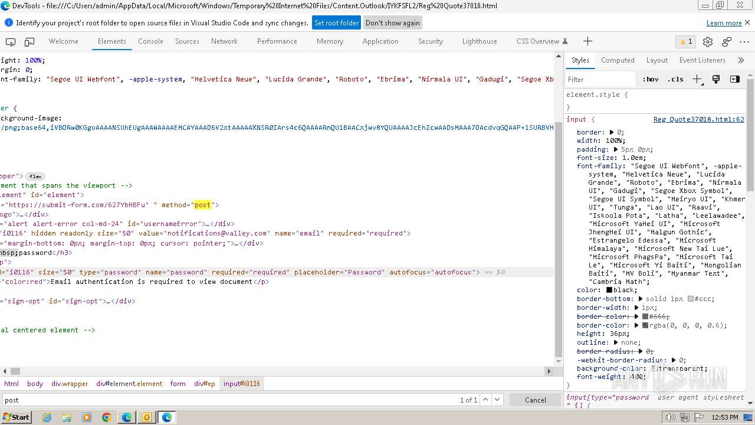Click the CSS Overview experiment flask icon
The width and height of the screenshot is (755, 425).
pos(564,41)
